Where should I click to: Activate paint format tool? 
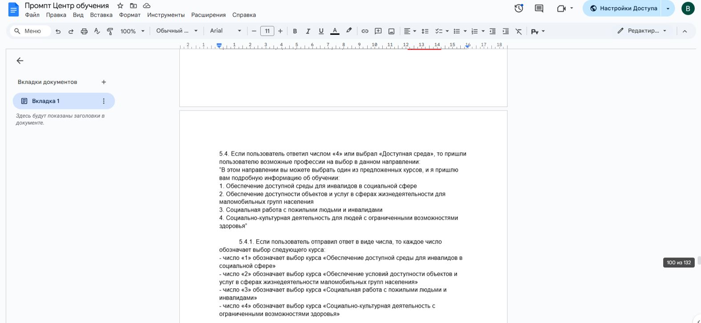[110, 31]
